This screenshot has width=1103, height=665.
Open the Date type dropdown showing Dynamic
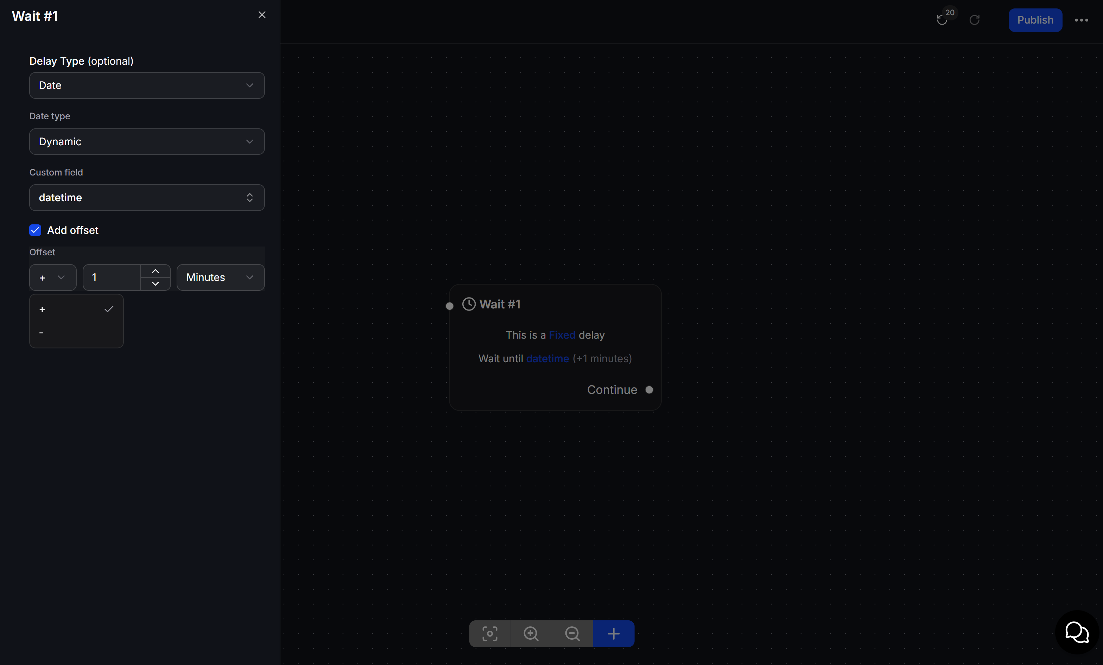tap(147, 141)
